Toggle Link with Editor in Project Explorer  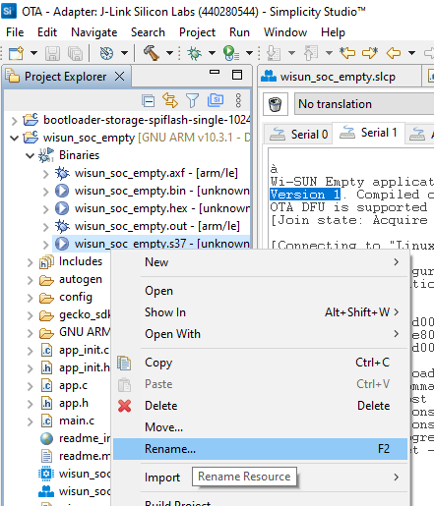tap(170, 100)
